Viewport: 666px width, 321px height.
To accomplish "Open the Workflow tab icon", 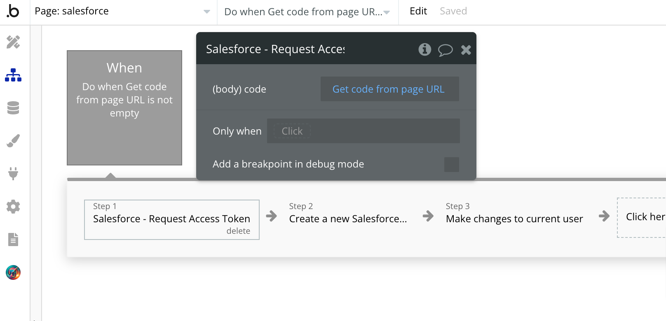I will coord(13,75).
